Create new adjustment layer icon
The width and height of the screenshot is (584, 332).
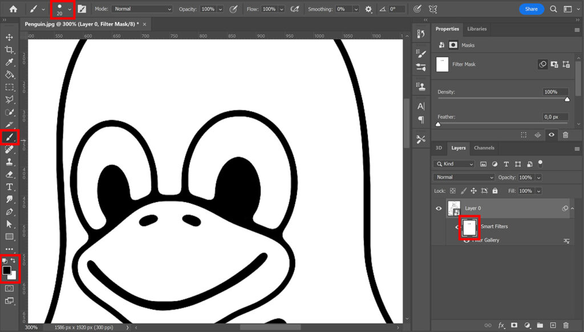[527, 325]
